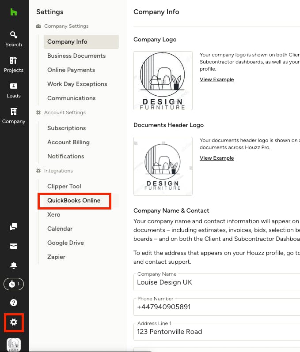Open Leads in the sidebar

pos(14,90)
